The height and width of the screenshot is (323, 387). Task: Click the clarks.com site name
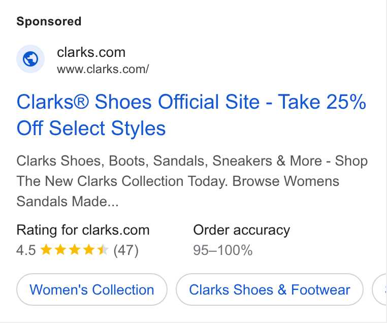tap(91, 52)
